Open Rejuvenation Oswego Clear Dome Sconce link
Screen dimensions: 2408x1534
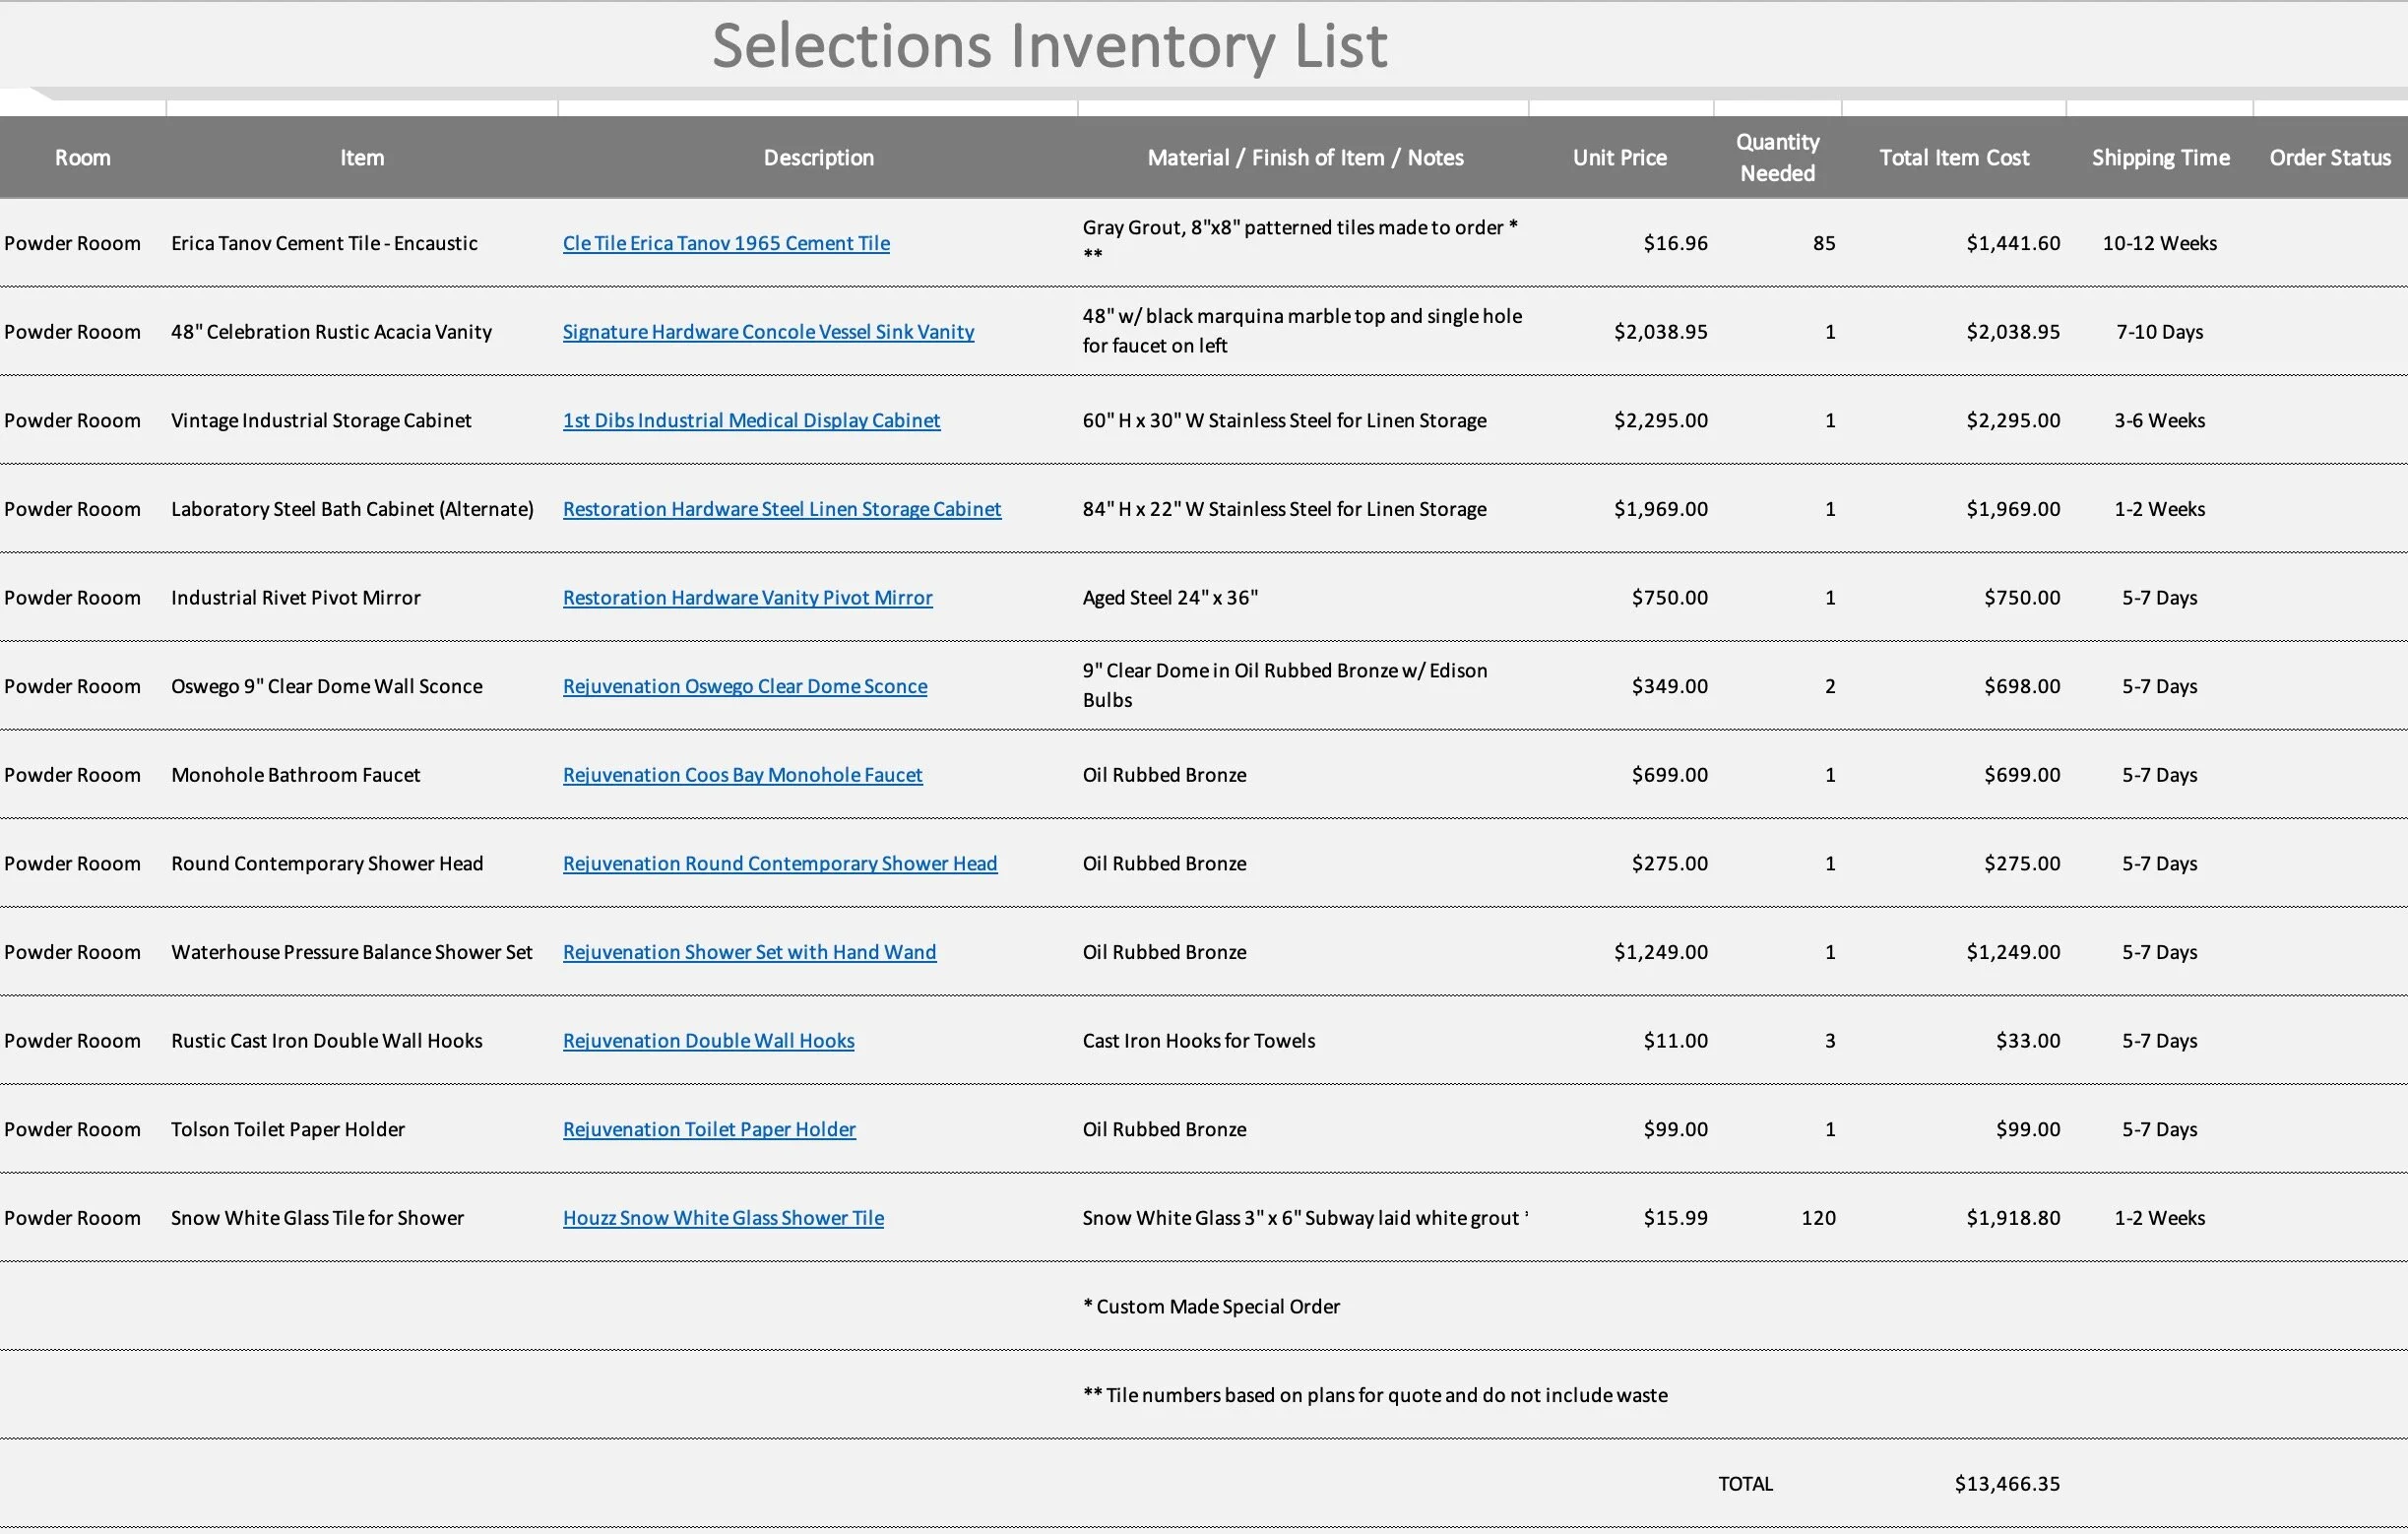[744, 686]
